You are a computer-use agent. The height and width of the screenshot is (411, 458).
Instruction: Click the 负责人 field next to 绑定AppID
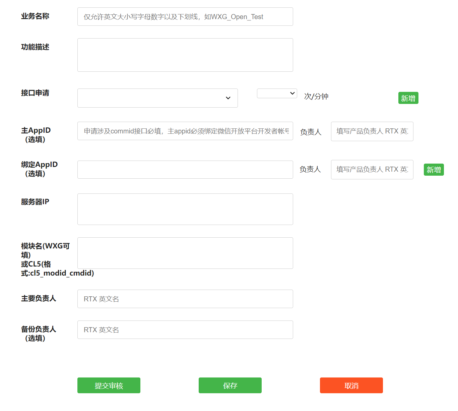[372, 170]
